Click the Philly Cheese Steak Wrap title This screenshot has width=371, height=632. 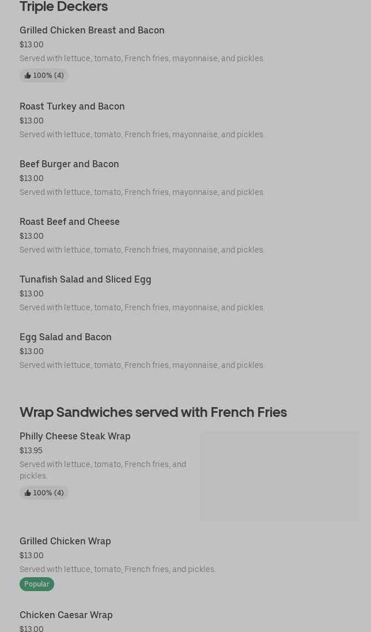coord(75,436)
